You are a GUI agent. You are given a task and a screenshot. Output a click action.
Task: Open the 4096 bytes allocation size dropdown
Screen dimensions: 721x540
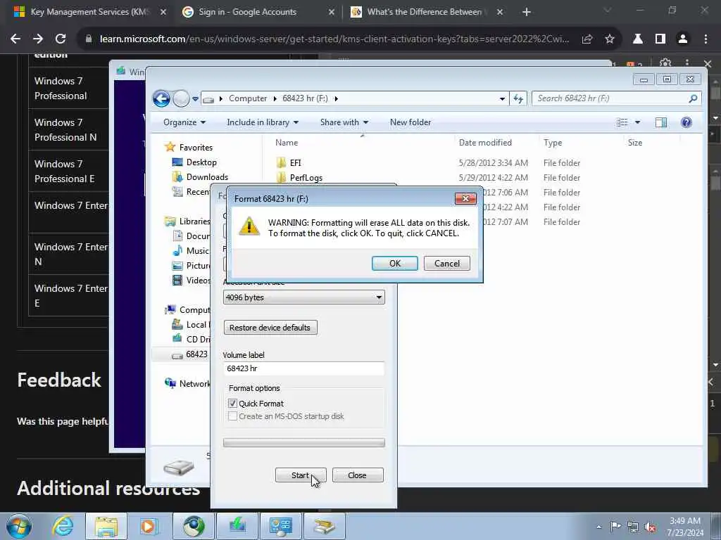tap(304, 297)
